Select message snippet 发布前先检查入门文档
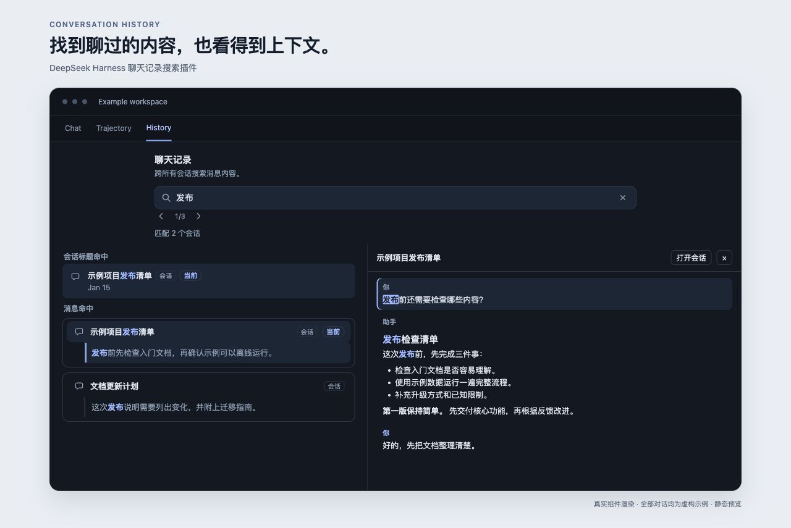 [218, 353]
